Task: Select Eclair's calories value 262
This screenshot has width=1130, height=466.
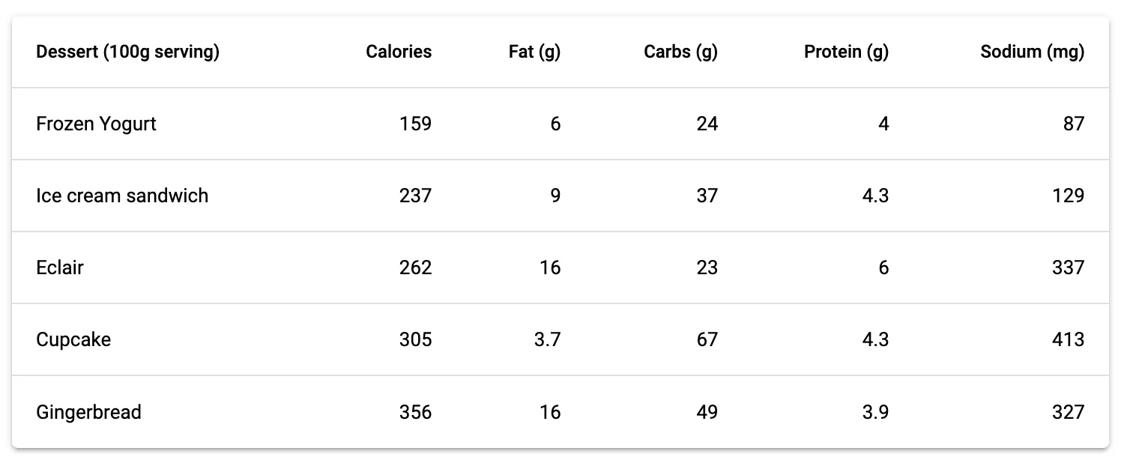Action: pyautogui.click(x=415, y=267)
